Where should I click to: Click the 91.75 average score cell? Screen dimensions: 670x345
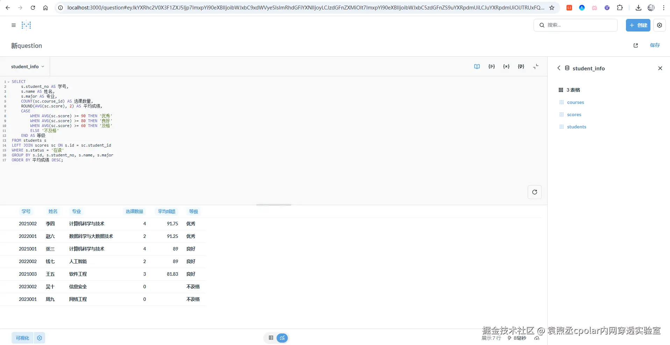[x=172, y=224]
